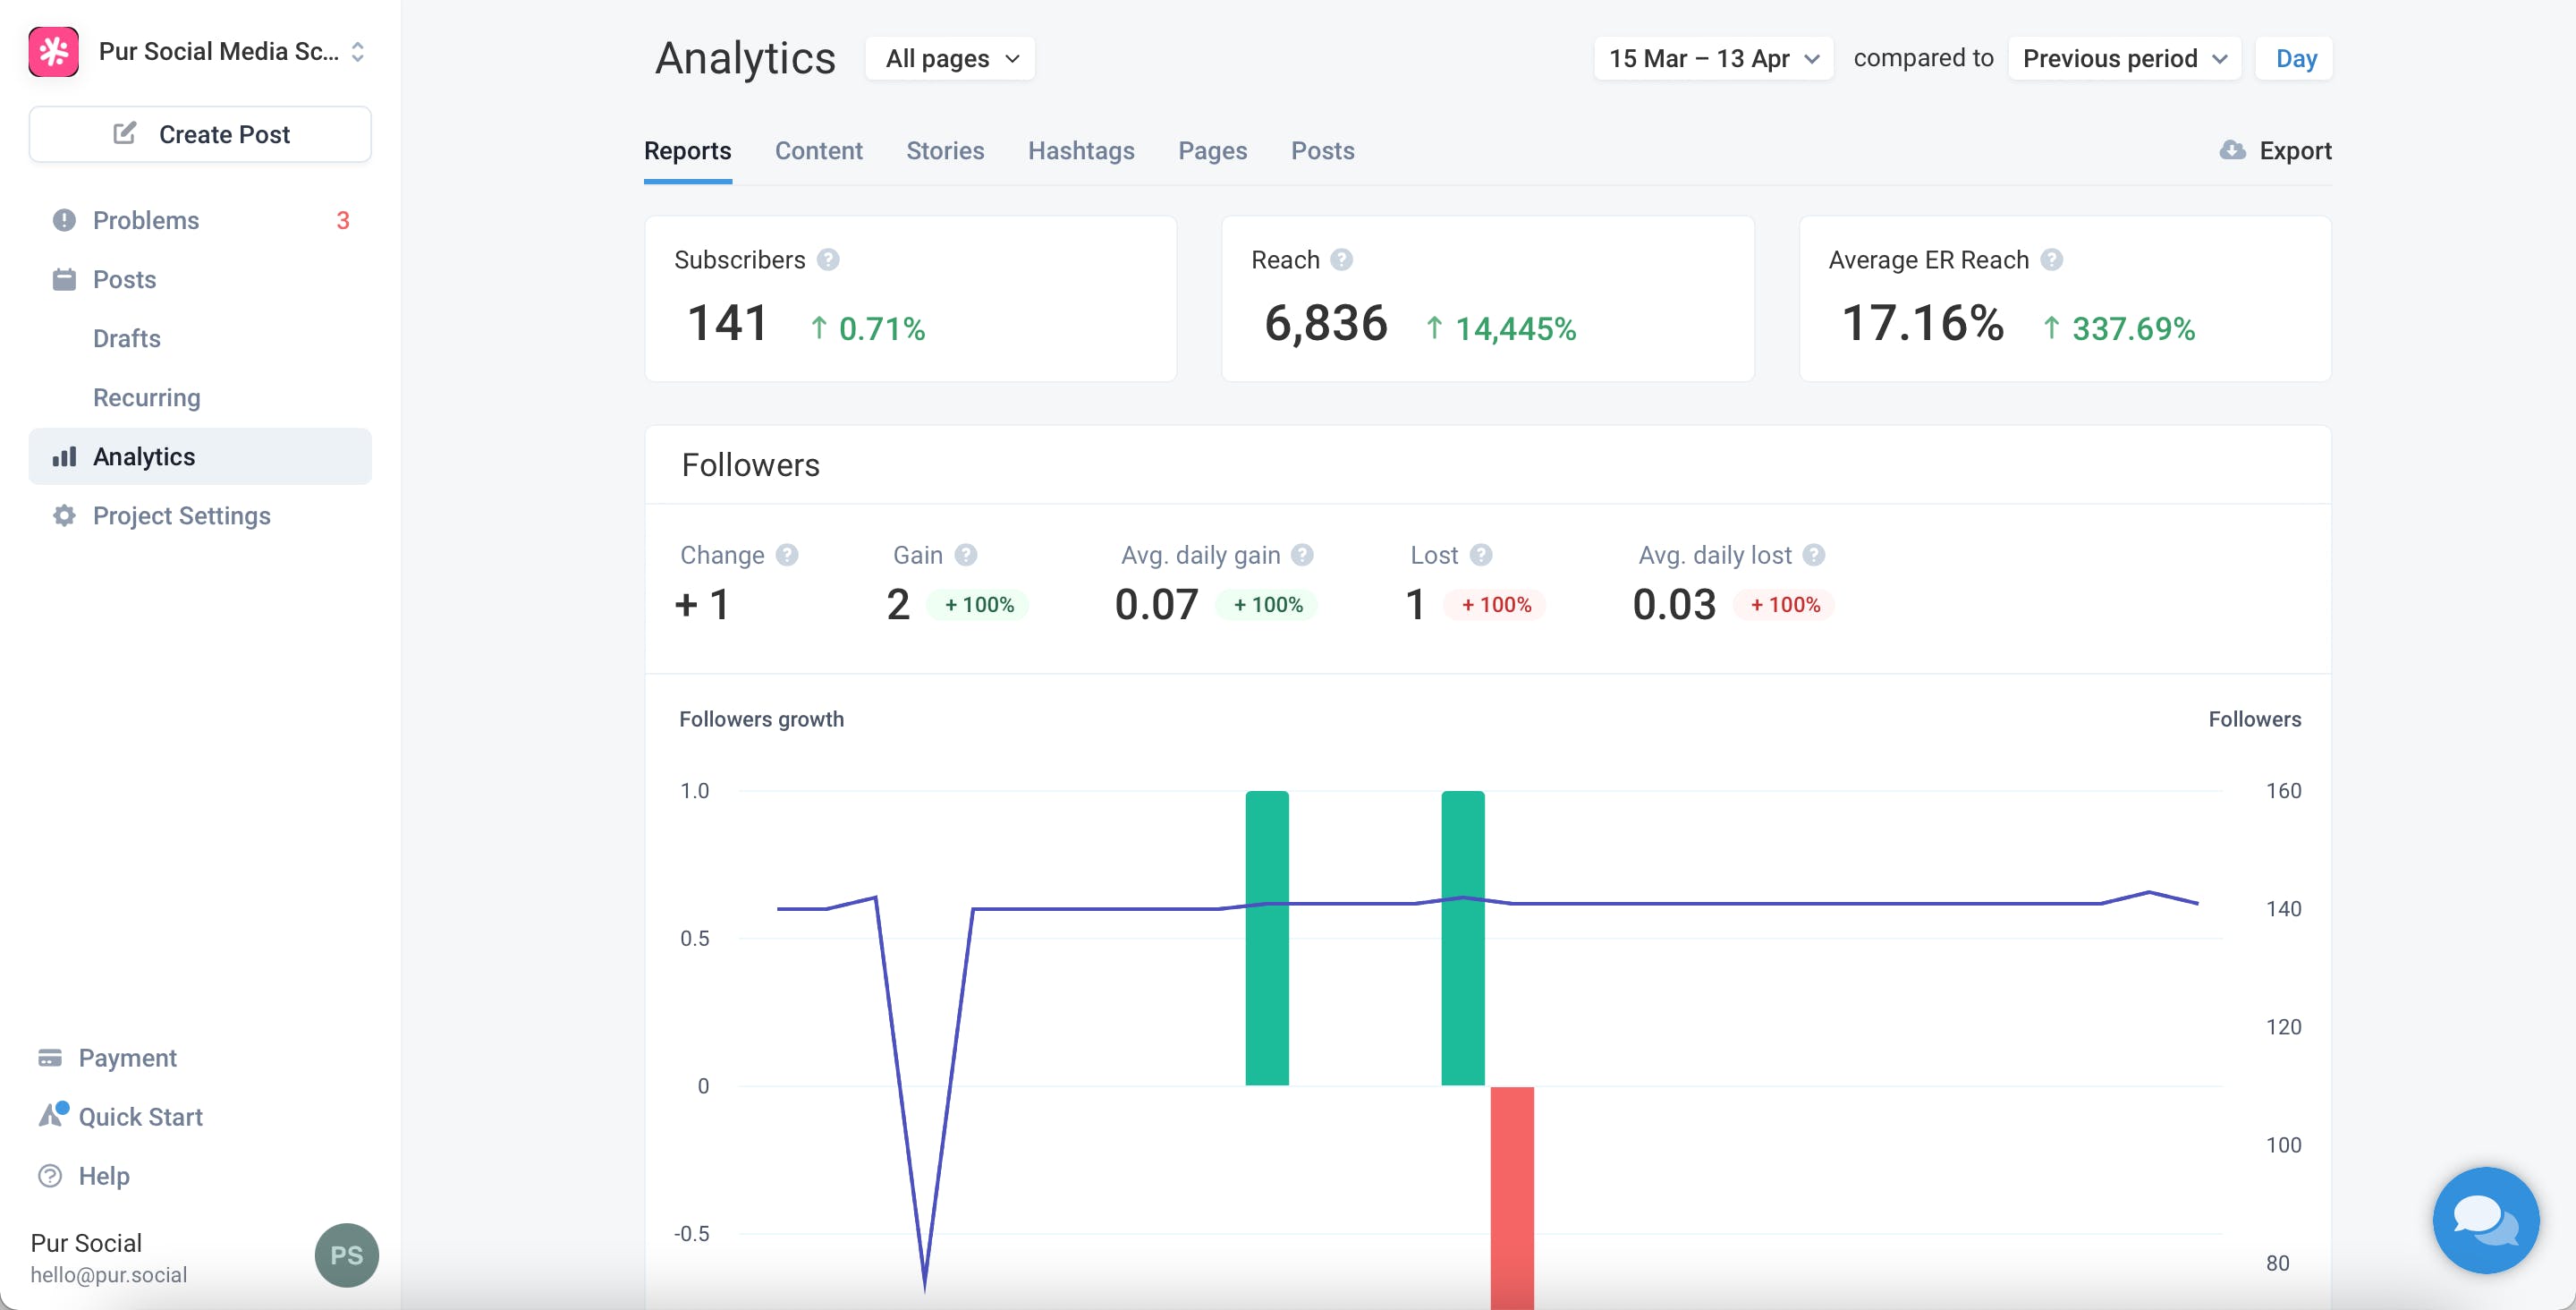Click the Export button label
This screenshot has width=2576, height=1310.
pos(2296,151)
